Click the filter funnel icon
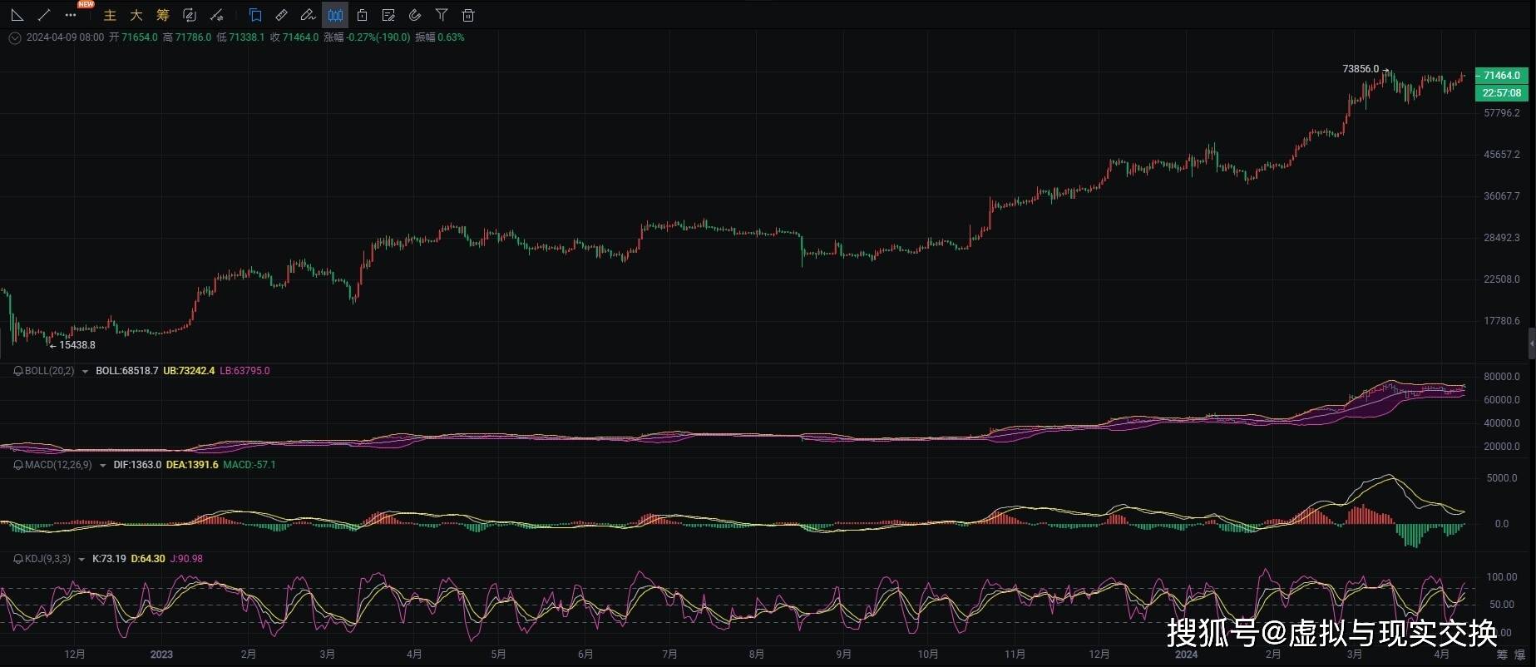The width and height of the screenshot is (1536, 667). [442, 15]
